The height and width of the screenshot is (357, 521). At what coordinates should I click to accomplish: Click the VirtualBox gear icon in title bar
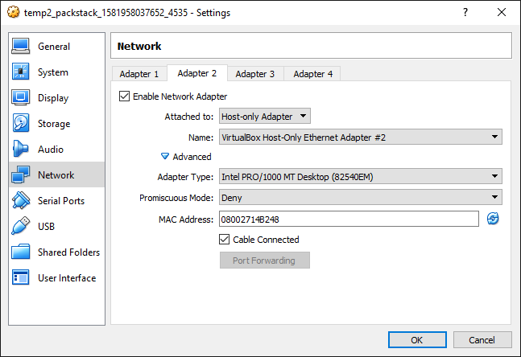click(14, 12)
